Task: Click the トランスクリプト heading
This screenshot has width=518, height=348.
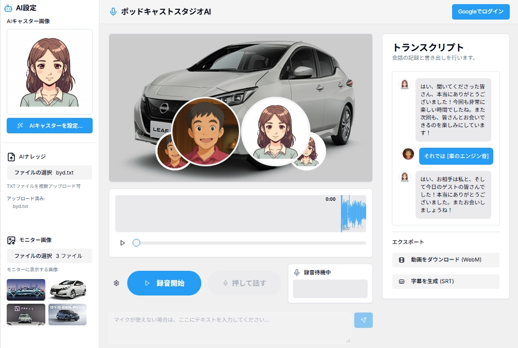Action: [x=428, y=47]
